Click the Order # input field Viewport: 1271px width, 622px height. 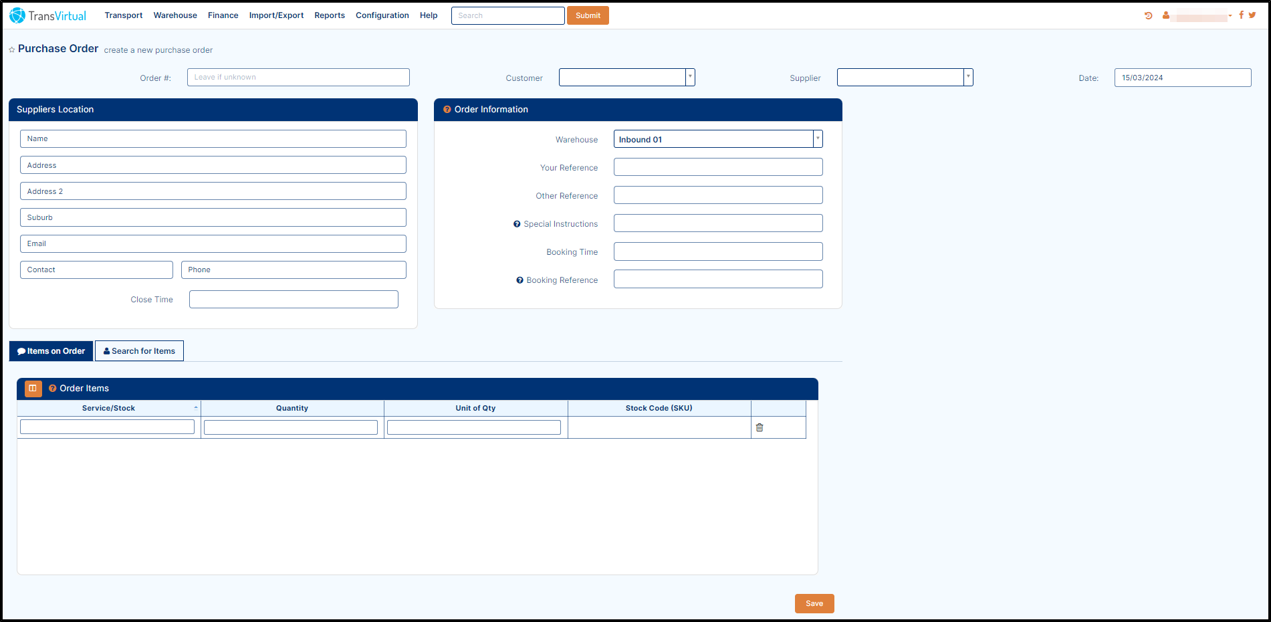pyautogui.click(x=298, y=77)
